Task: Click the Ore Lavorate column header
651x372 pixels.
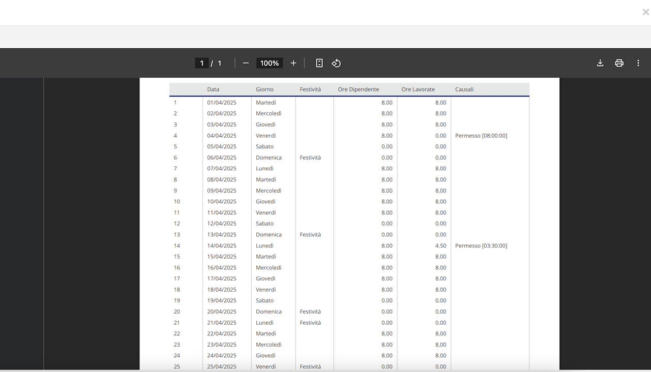Action: pos(418,89)
